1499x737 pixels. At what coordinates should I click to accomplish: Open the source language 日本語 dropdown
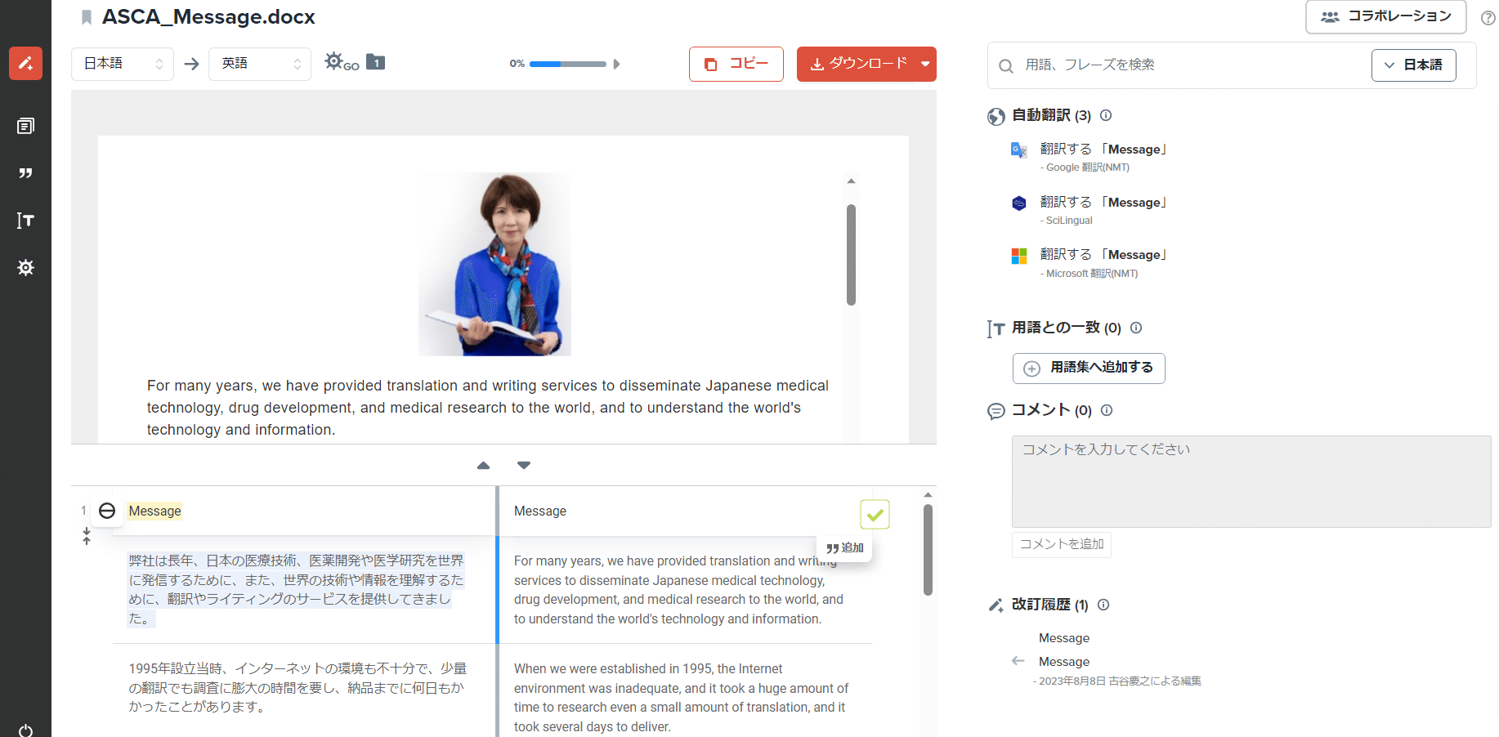[123, 64]
